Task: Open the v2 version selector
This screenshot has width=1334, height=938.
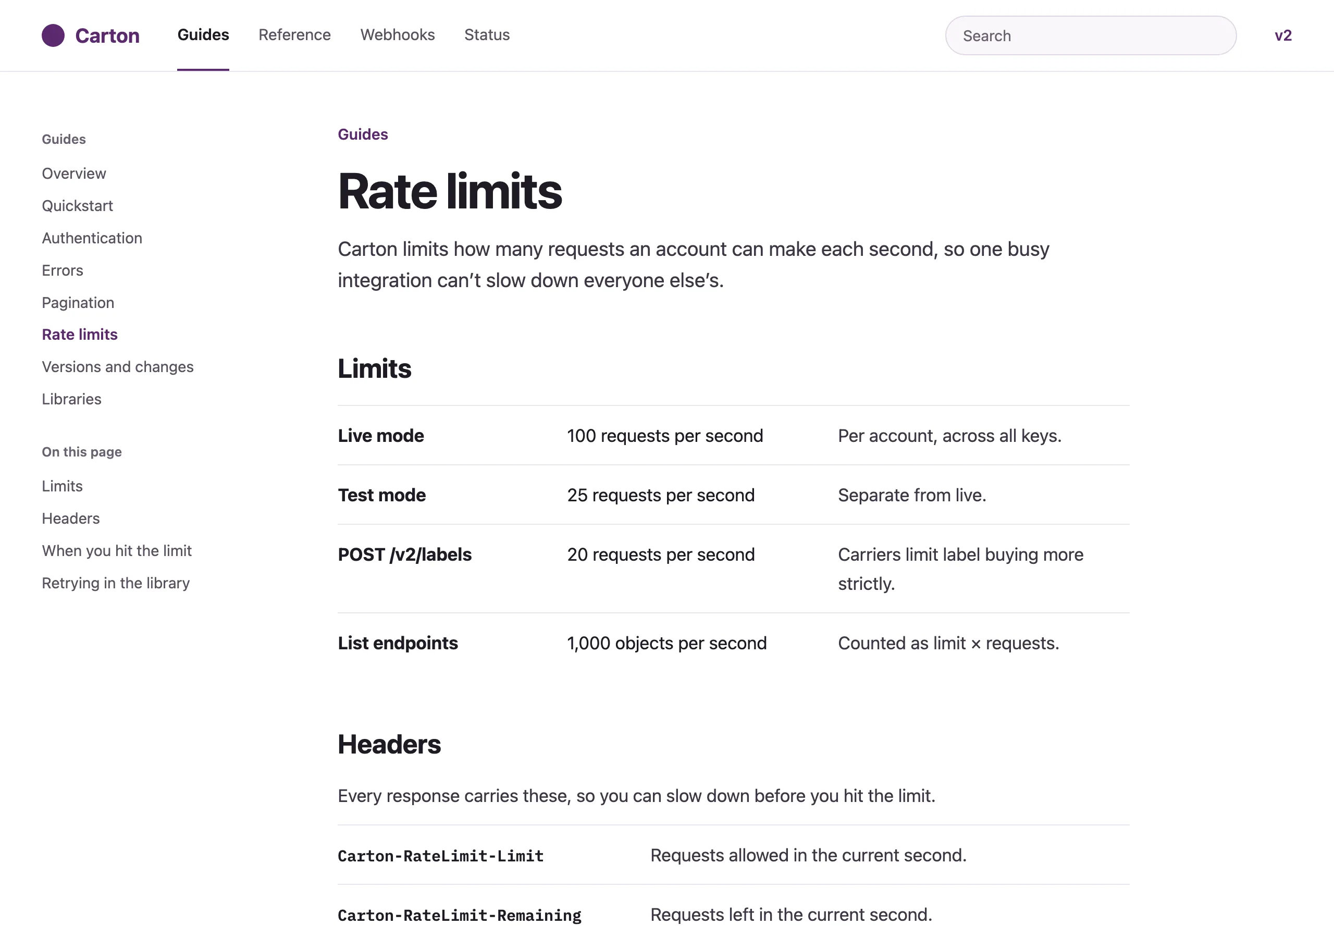Action: click(1283, 35)
